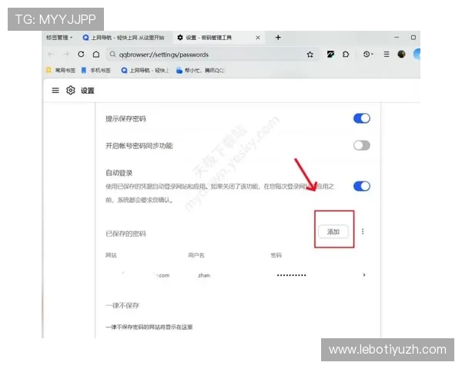Select the 设置 - 密码管理工具 tab
The width and height of the screenshot is (462, 369).
coord(218,38)
